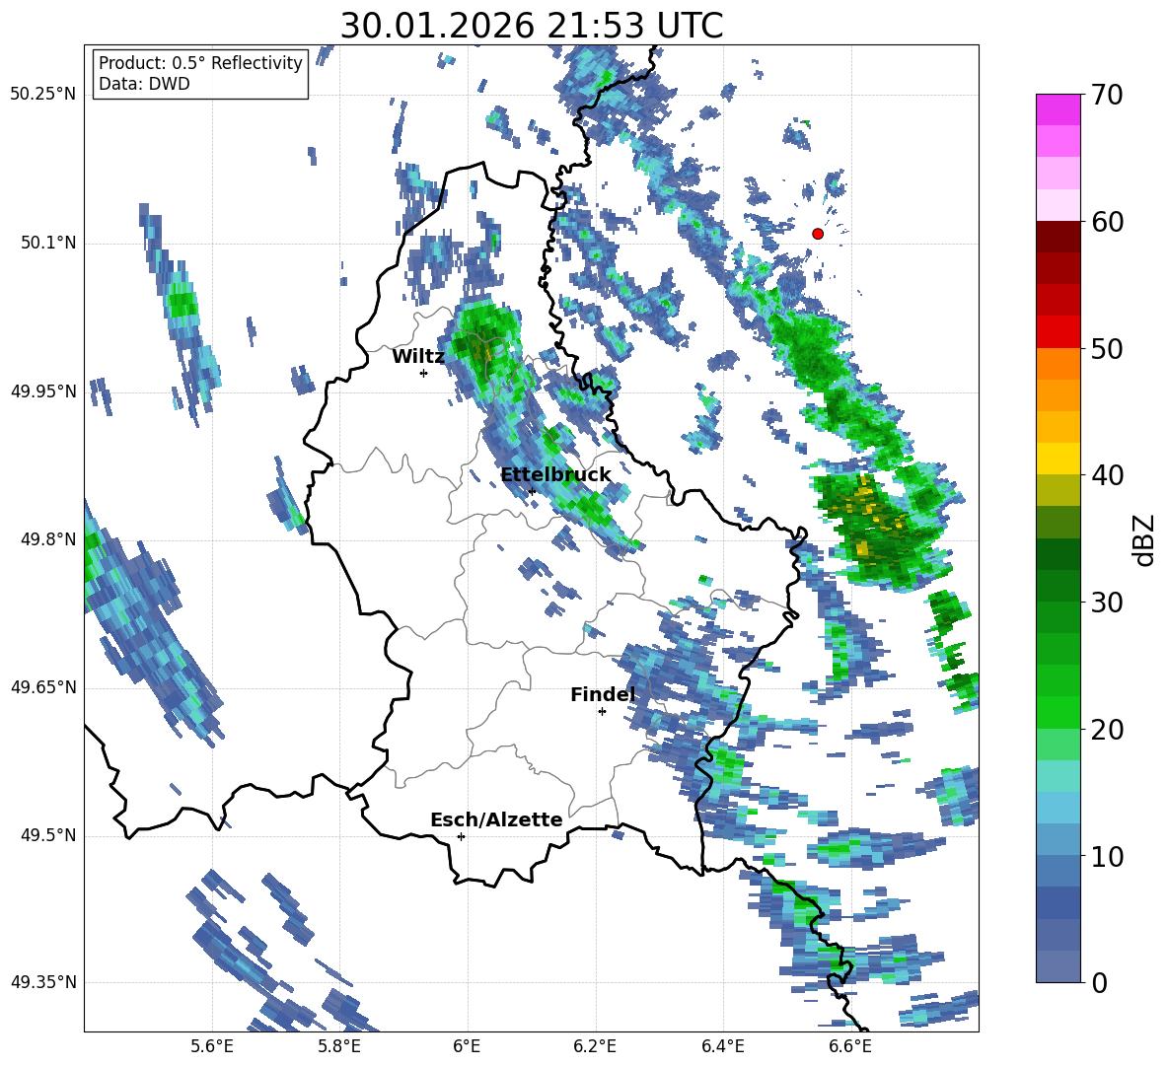Click the 70 colorbar tick label
The image size is (1168, 1066).
click(1106, 96)
